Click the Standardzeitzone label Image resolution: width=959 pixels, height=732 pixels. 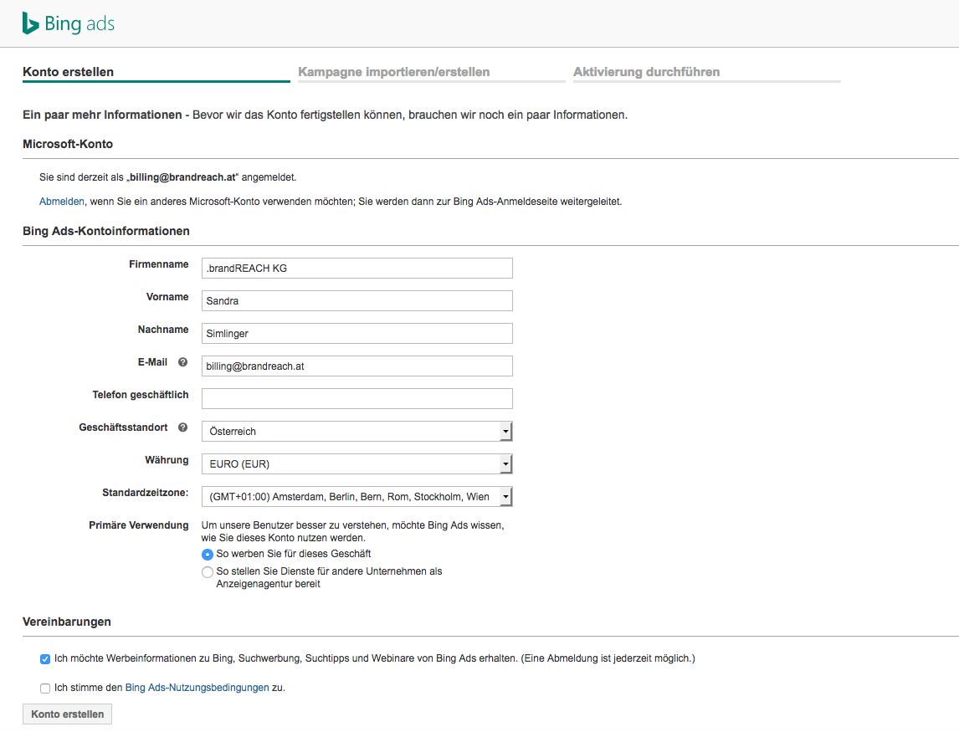pos(145,493)
